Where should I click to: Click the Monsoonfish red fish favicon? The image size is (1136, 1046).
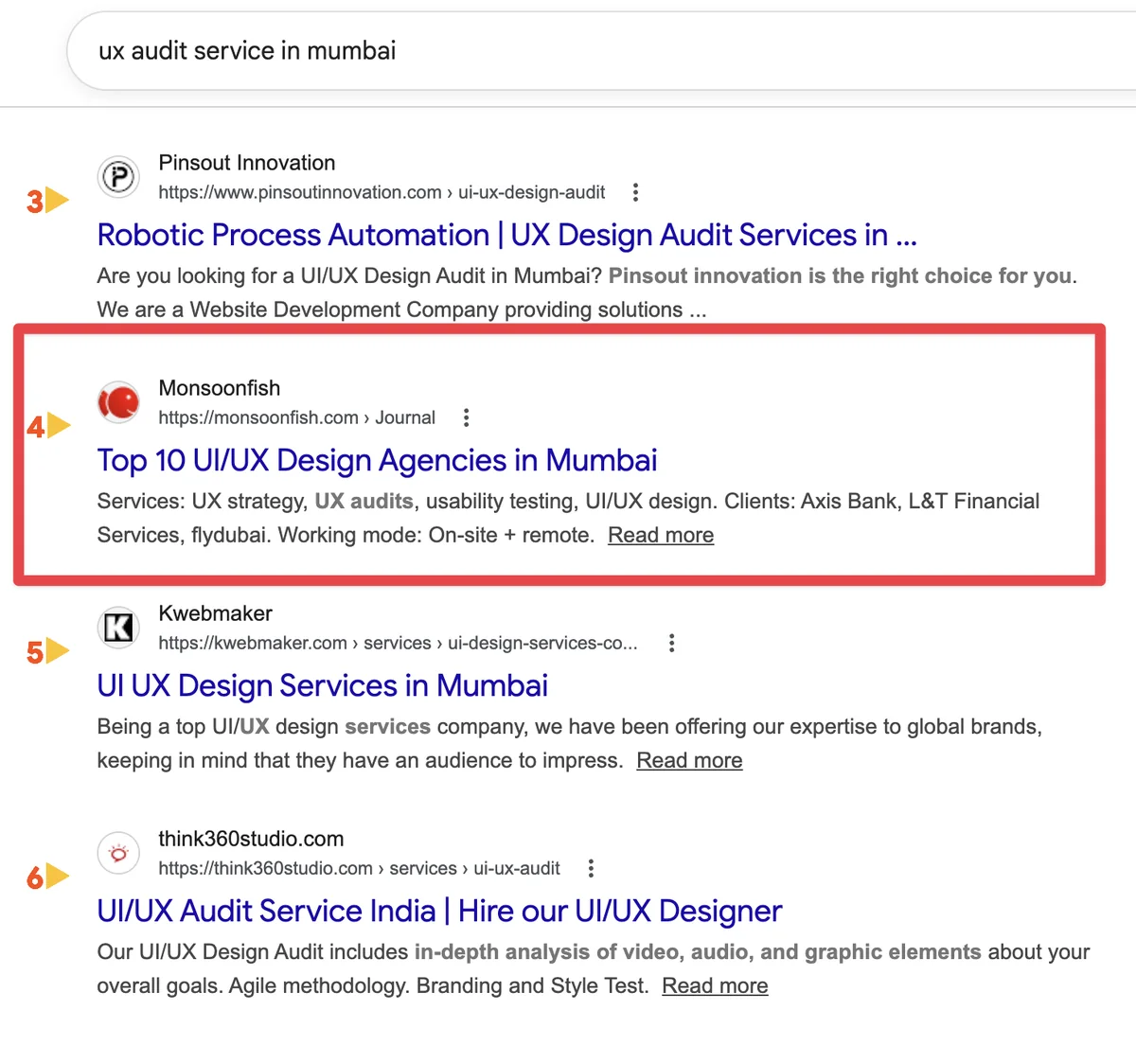pos(118,402)
